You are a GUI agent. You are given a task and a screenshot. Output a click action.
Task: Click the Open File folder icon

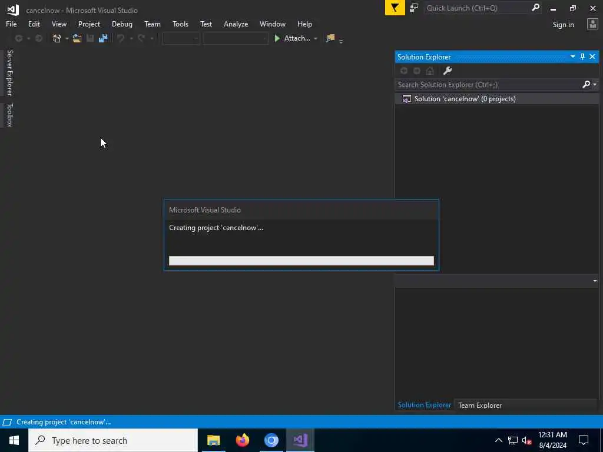coord(77,38)
